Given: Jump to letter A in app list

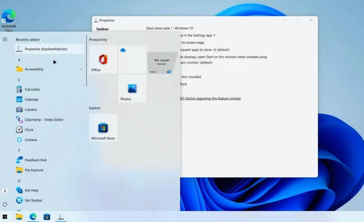Looking at the screenshot, I should [19, 59].
